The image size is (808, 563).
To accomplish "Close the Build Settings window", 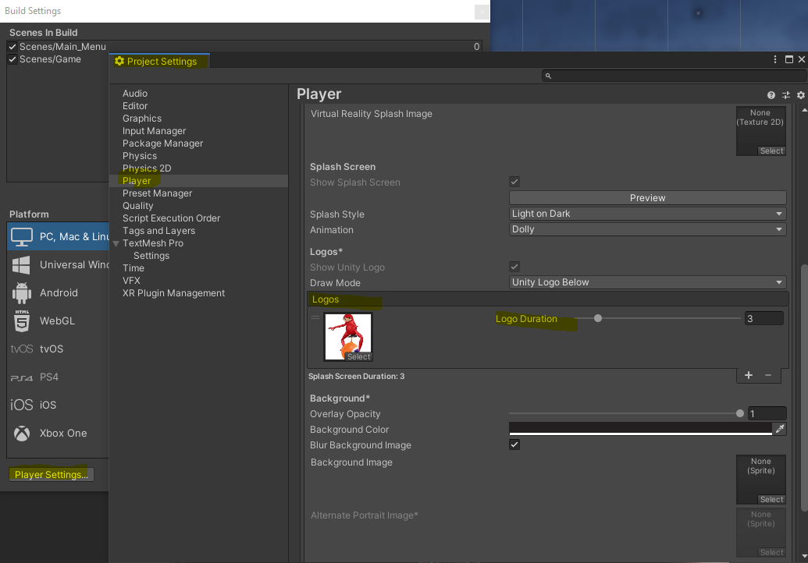I will [x=482, y=12].
